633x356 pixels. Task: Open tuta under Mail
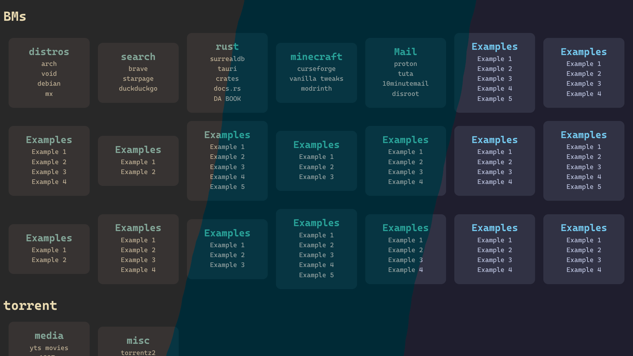coord(405,74)
